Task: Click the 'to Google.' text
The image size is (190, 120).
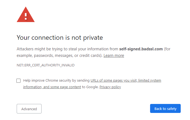Action: tap(90, 87)
